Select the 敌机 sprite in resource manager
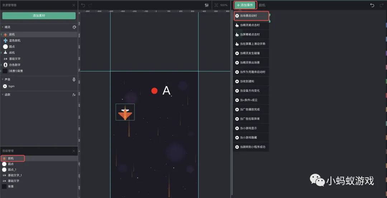 click(39, 34)
